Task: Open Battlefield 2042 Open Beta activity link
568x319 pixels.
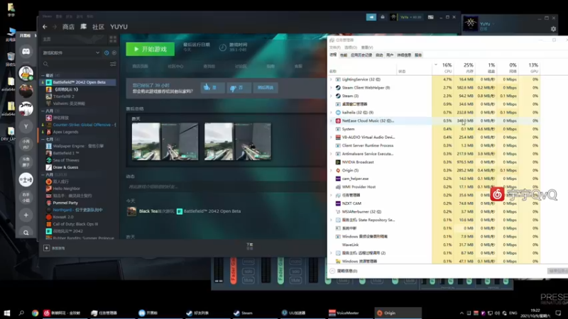Action: pyautogui.click(x=212, y=211)
